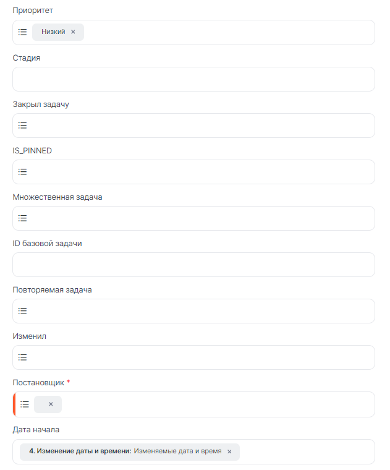The width and height of the screenshot is (390, 470).
Task: Open list icon in IS_PINNED field
Action: click(22, 172)
